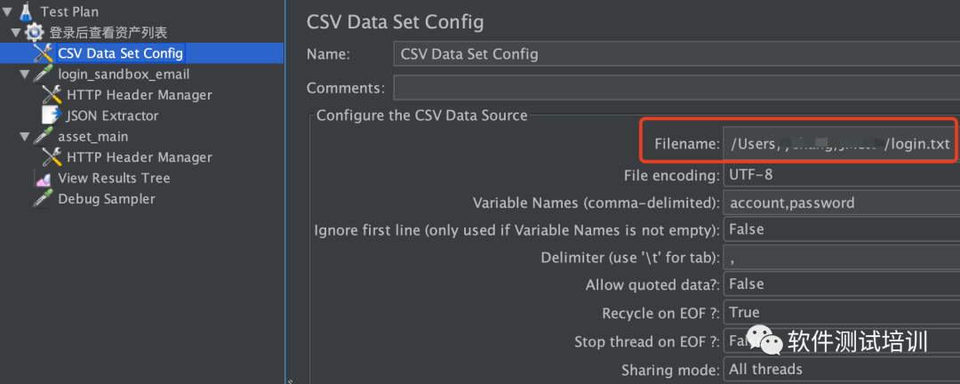Image resolution: width=960 pixels, height=384 pixels.
Task: Open the Ignore first line dropdown
Action: [x=841, y=229]
